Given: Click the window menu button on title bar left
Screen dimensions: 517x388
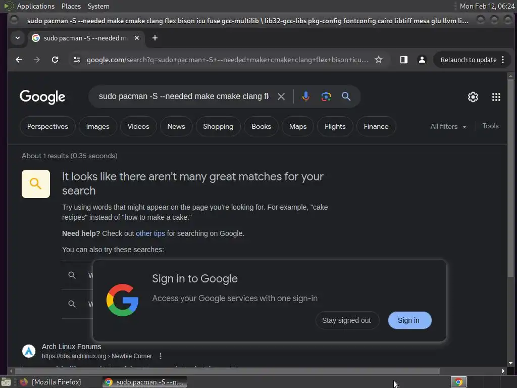Looking at the screenshot, I should [x=14, y=20].
